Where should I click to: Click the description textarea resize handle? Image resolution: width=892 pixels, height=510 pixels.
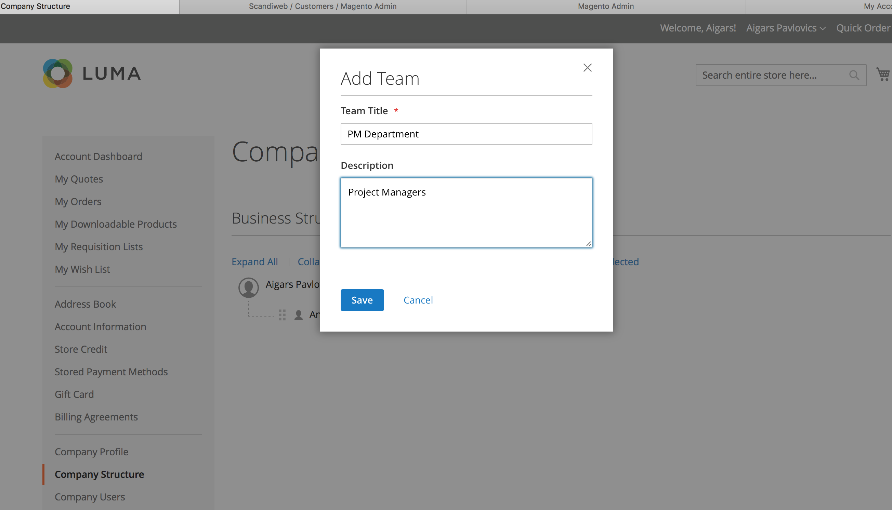pos(589,244)
